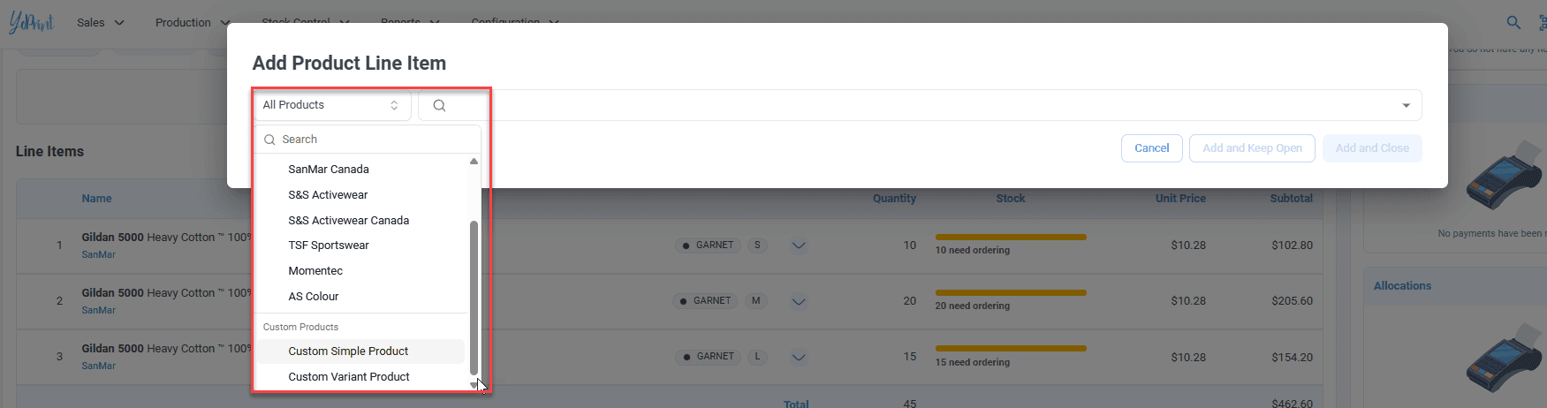Click the product search magnifier icon
This screenshot has width=1547, height=408.
439,106
